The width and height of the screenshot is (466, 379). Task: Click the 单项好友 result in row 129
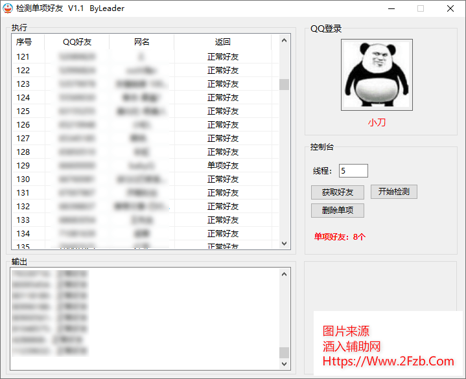pyautogui.click(x=223, y=166)
